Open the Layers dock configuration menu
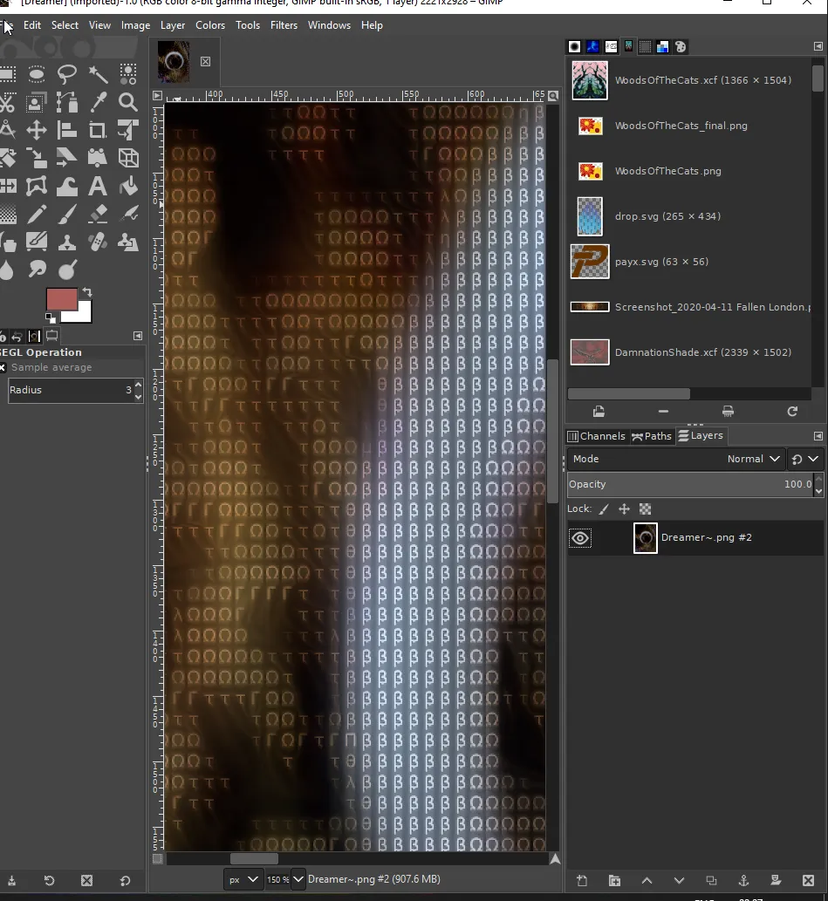828x901 pixels. coord(818,436)
